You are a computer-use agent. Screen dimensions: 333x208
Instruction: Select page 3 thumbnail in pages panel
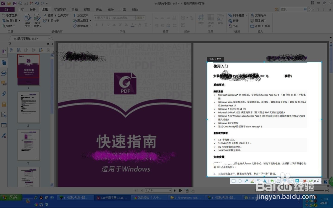coord(28,145)
